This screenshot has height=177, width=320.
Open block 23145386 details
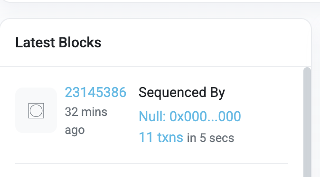(95, 92)
